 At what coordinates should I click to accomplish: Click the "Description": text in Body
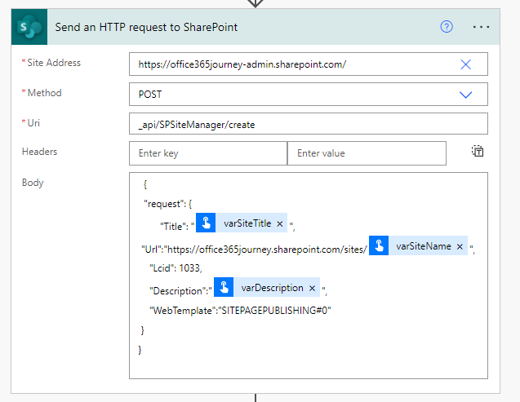click(x=179, y=291)
